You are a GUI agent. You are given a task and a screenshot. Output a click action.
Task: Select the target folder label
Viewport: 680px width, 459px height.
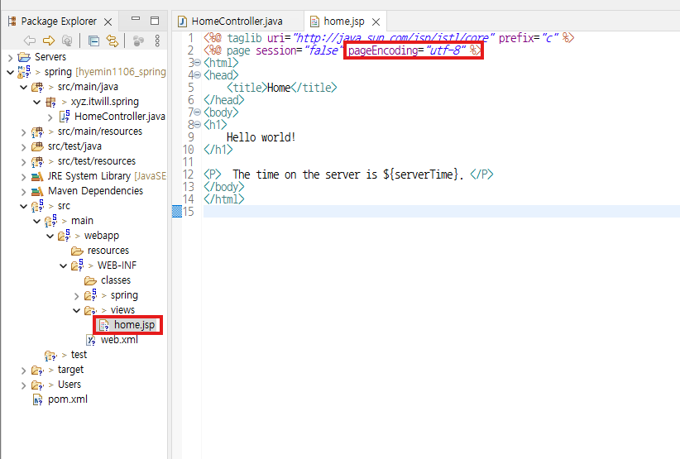(70, 370)
